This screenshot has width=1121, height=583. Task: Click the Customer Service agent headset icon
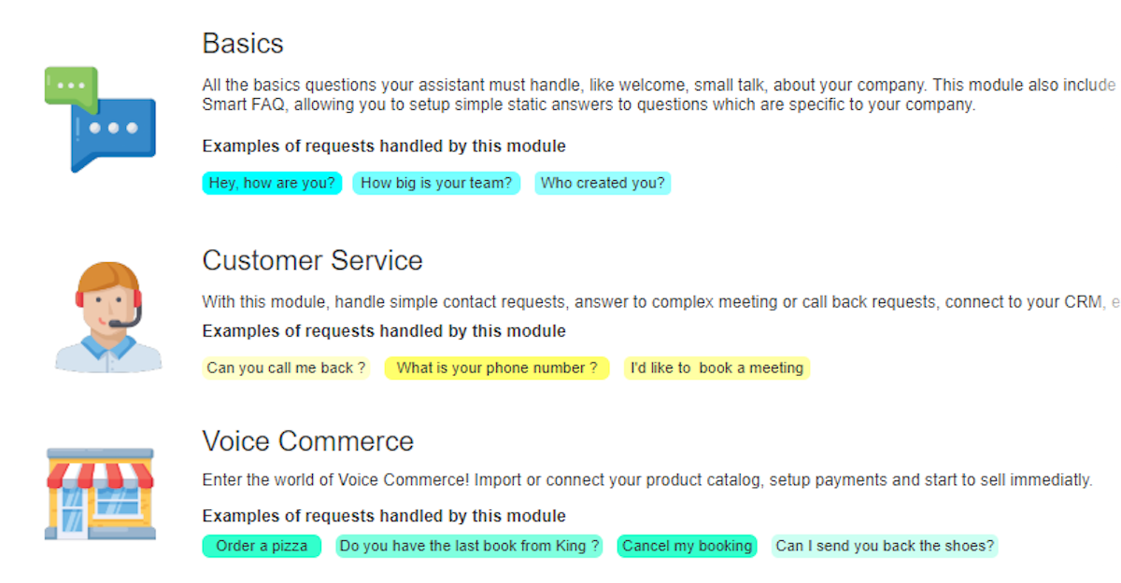coord(108,317)
